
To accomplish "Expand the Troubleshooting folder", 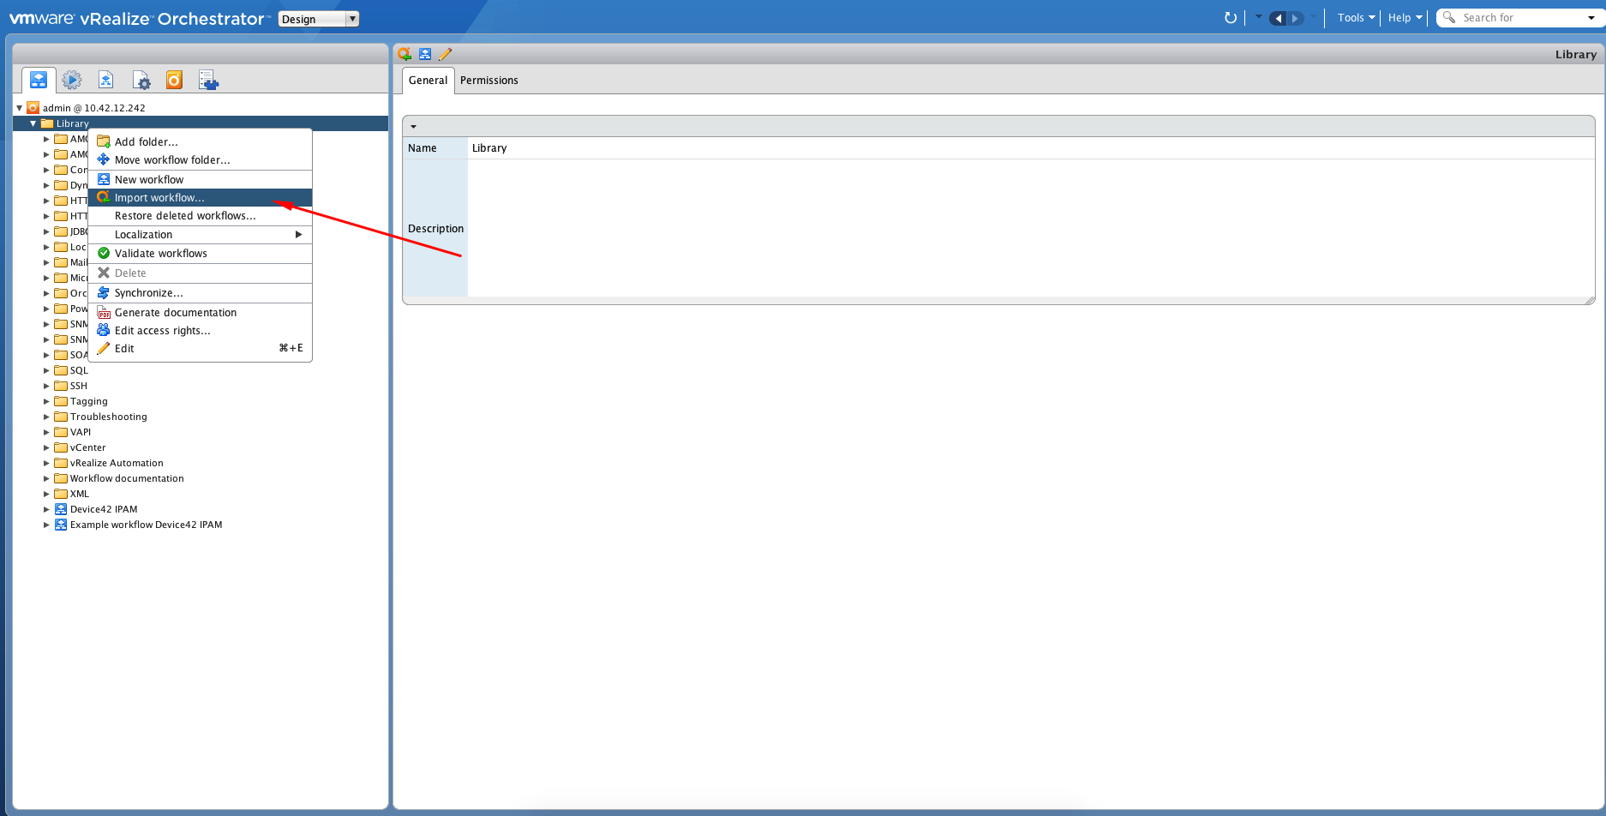I will (x=47, y=417).
